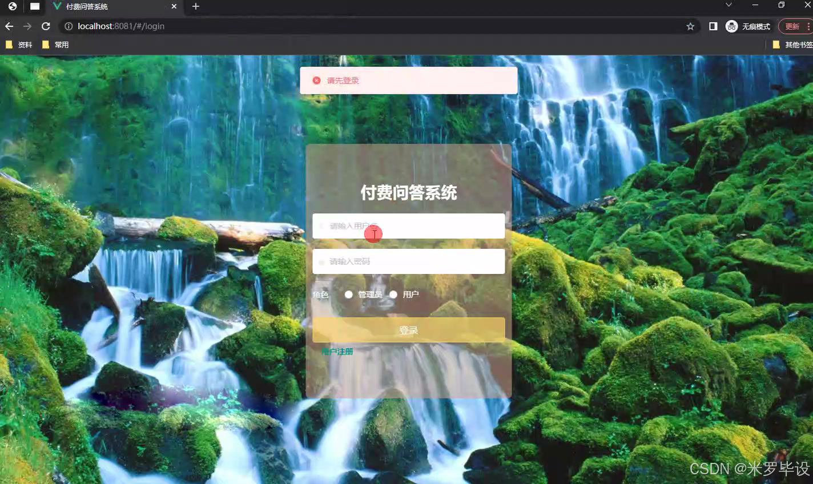This screenshot has height=484, width=813.
Task: Open a new browser tab
Action: pos(196,7)
